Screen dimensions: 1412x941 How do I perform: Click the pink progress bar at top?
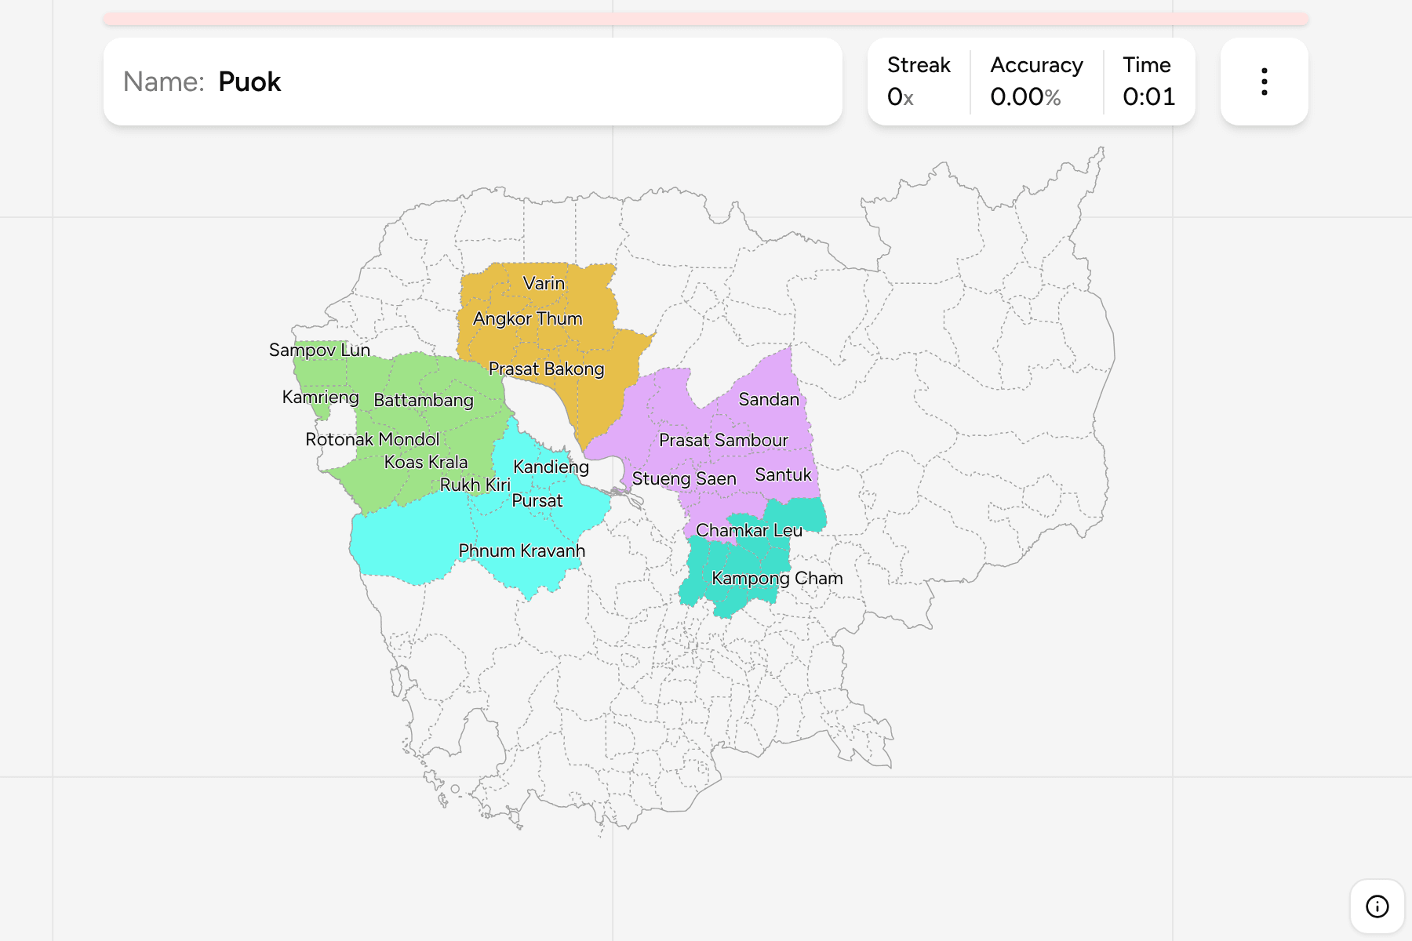(706, 19)
